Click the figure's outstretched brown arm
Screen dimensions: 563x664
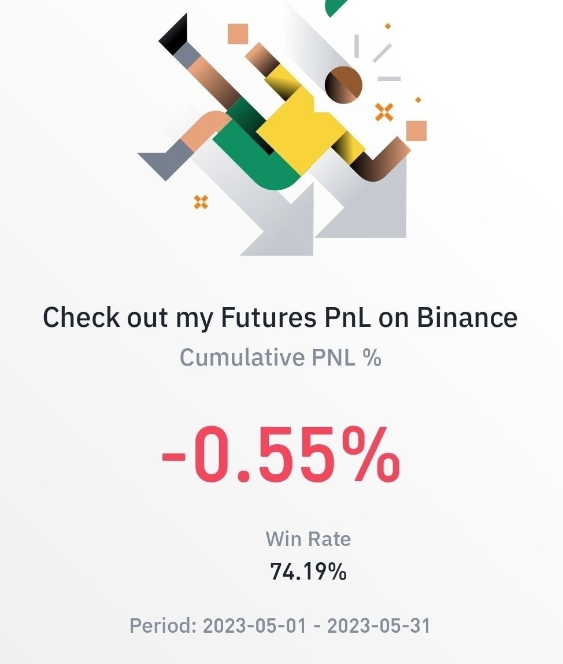click(x=381, y=162)
